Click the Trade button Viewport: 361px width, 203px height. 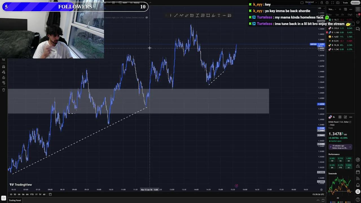[345, 3]
